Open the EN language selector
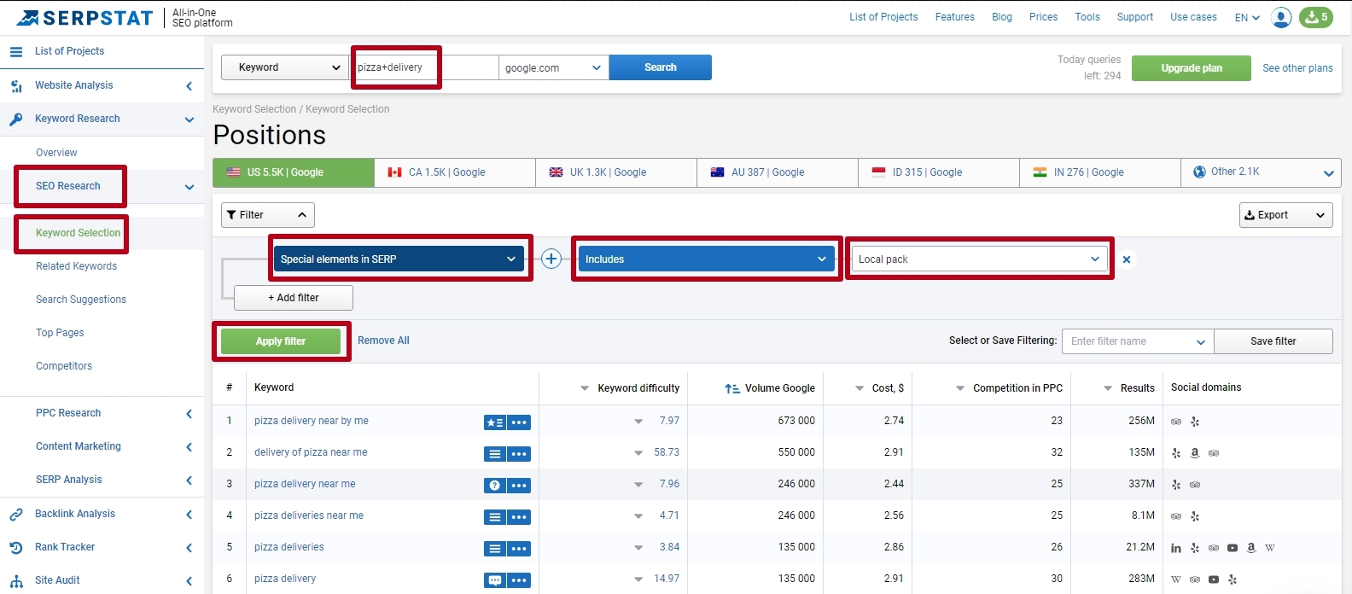This screenshot has width=1352, height=594. (1247, 17)
